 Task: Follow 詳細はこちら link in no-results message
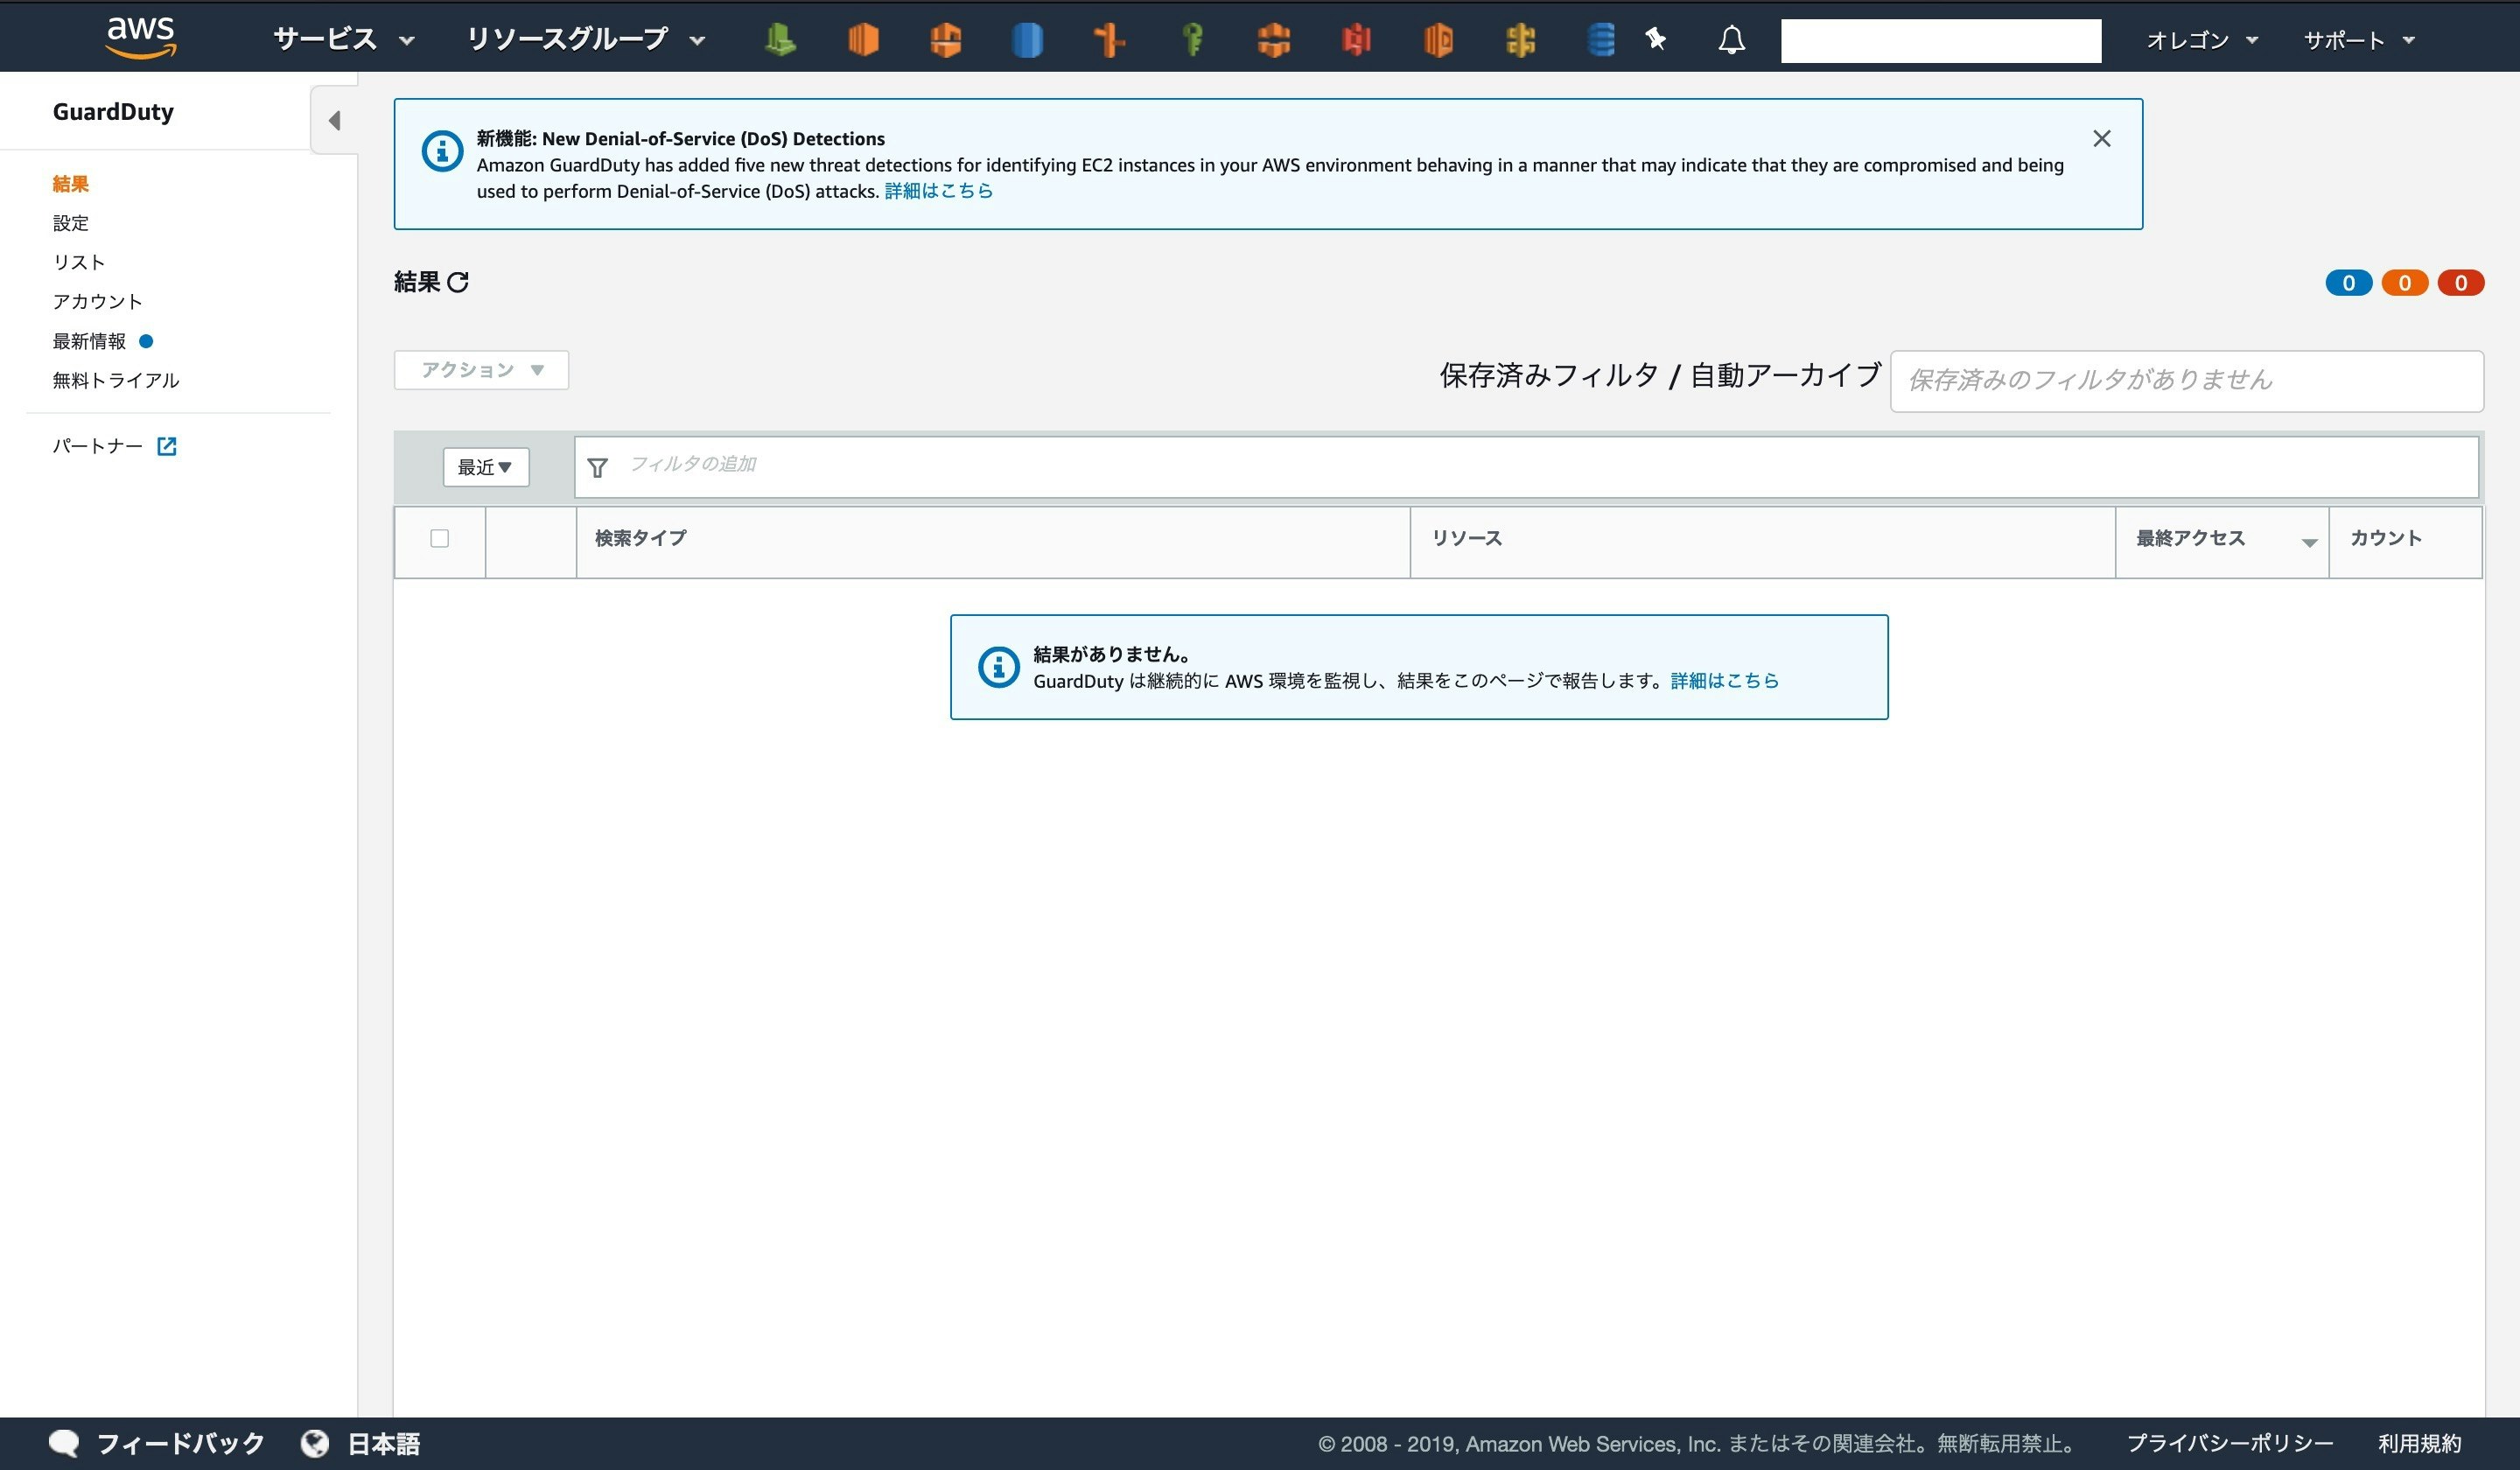[x=1724, y=681]
